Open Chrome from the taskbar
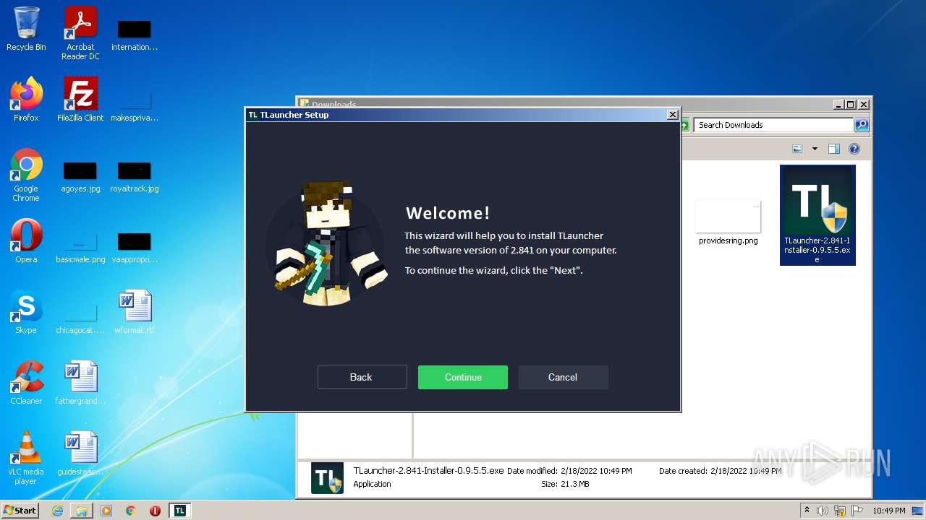This screenshot has width=926, height=520. click(131, 511)
